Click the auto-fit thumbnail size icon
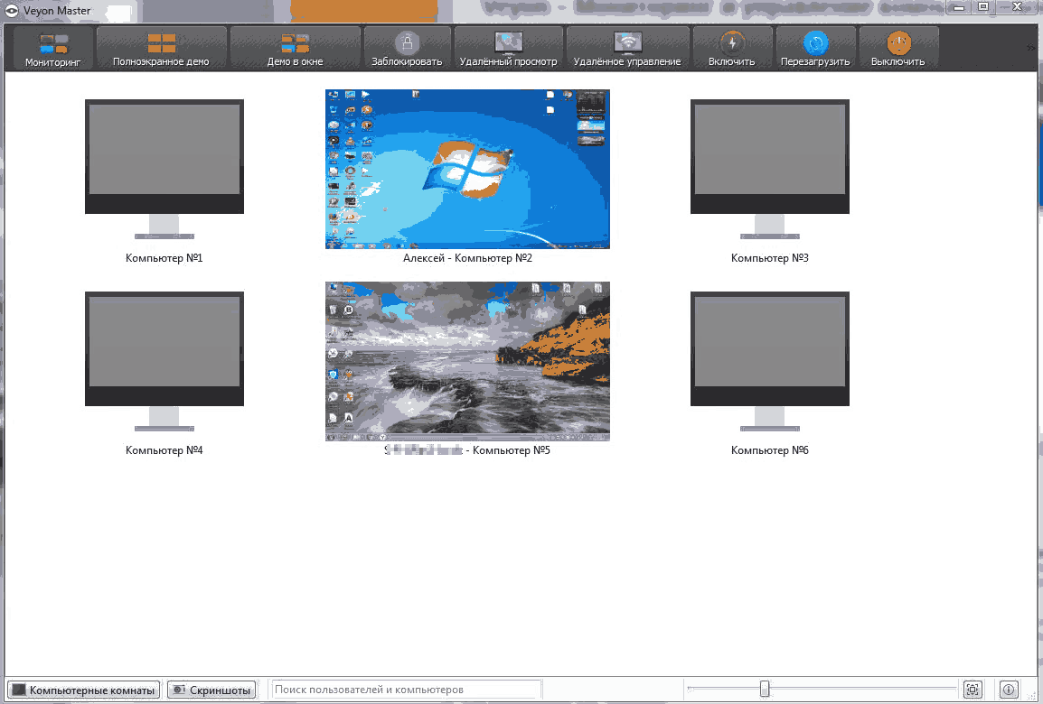Screen dimensions: 1043x704 tap(973, 689)
